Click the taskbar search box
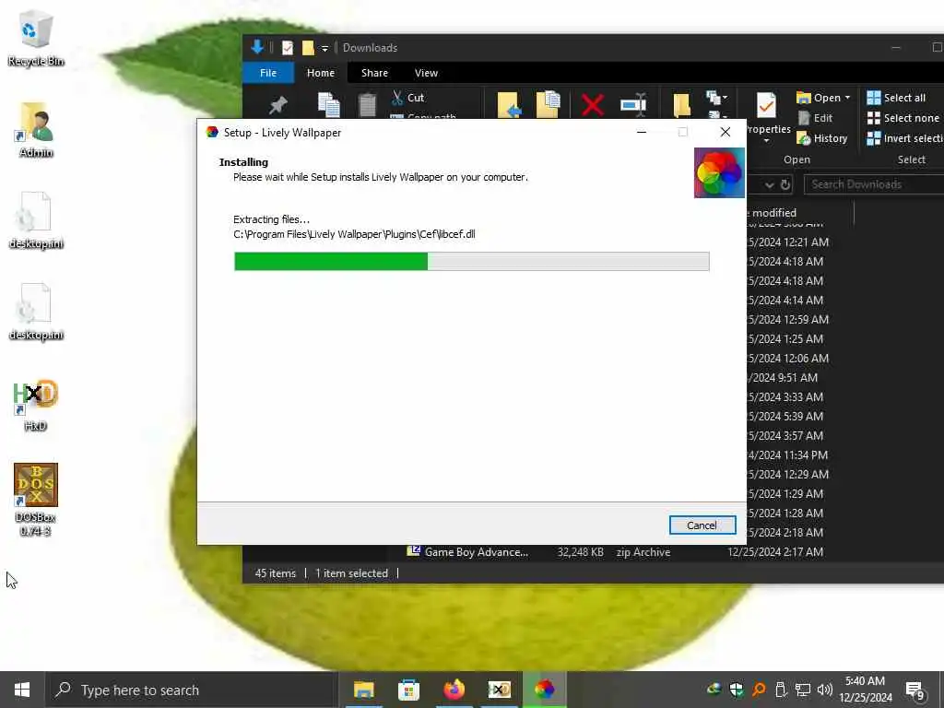The image size is (944, 708). (x=190, y=690)
